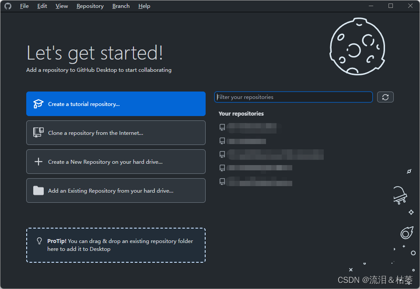Close the GitHub Desktop window
The height and width of the screenshot is (289, 420).
[x=410, y=6]
